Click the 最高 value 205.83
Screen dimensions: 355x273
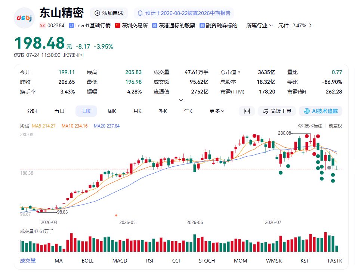pos(133,72)
